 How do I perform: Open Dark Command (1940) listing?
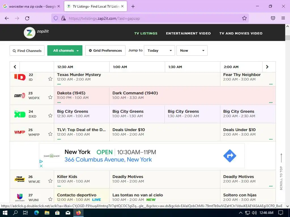193,96
